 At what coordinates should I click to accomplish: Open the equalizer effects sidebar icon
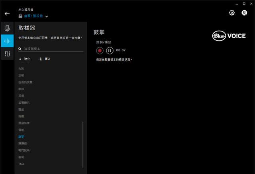click(7, 54)
